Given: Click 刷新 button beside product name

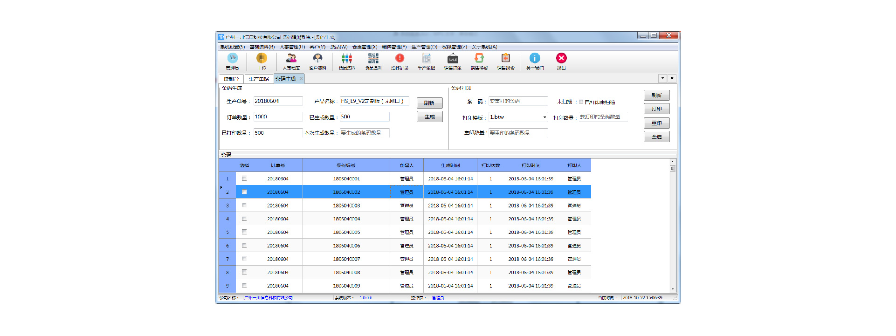Looking at the screenshot, I should pos(429,103).
